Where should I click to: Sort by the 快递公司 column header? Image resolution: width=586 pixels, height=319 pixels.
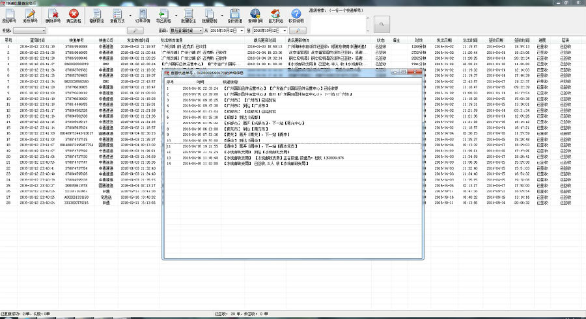[x=105, y=40]
